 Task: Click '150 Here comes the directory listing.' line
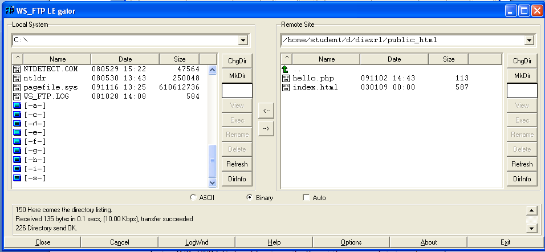click(x=64, y=210)
